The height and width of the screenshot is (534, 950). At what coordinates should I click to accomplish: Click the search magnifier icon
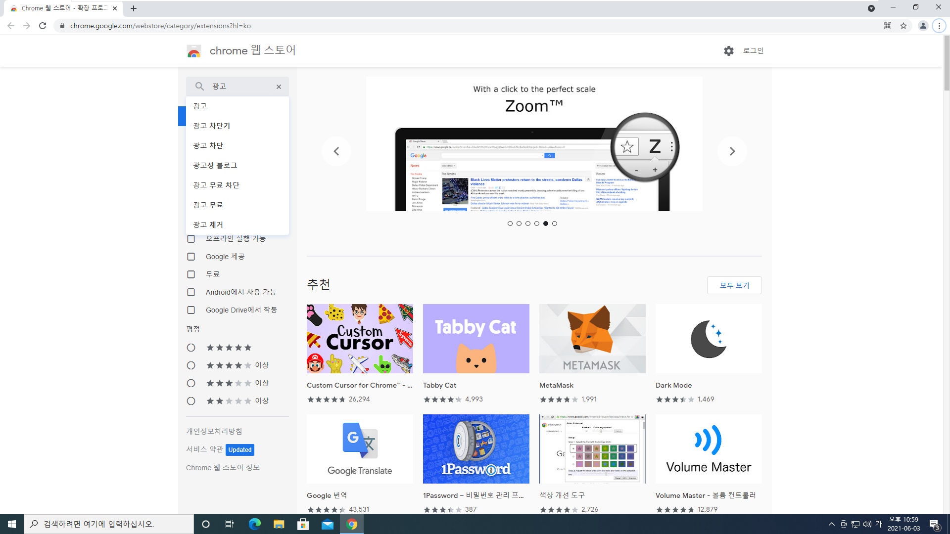pos(199,87)
